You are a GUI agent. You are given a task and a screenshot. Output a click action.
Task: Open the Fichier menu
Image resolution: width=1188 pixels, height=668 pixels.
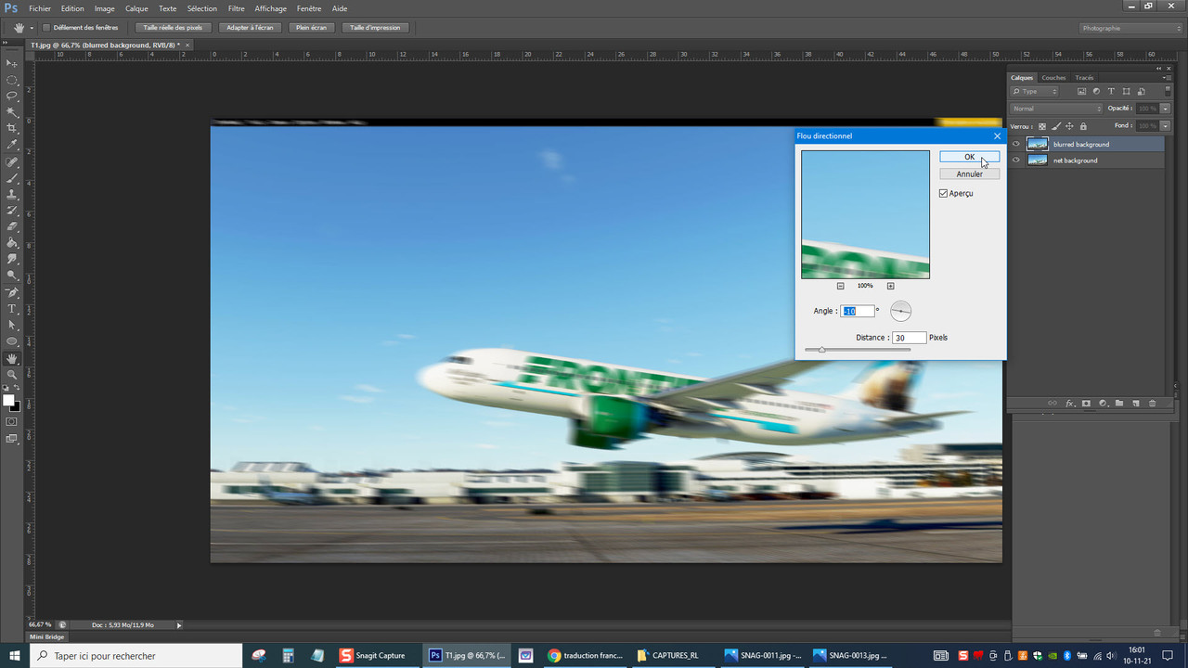pos(40,8)
